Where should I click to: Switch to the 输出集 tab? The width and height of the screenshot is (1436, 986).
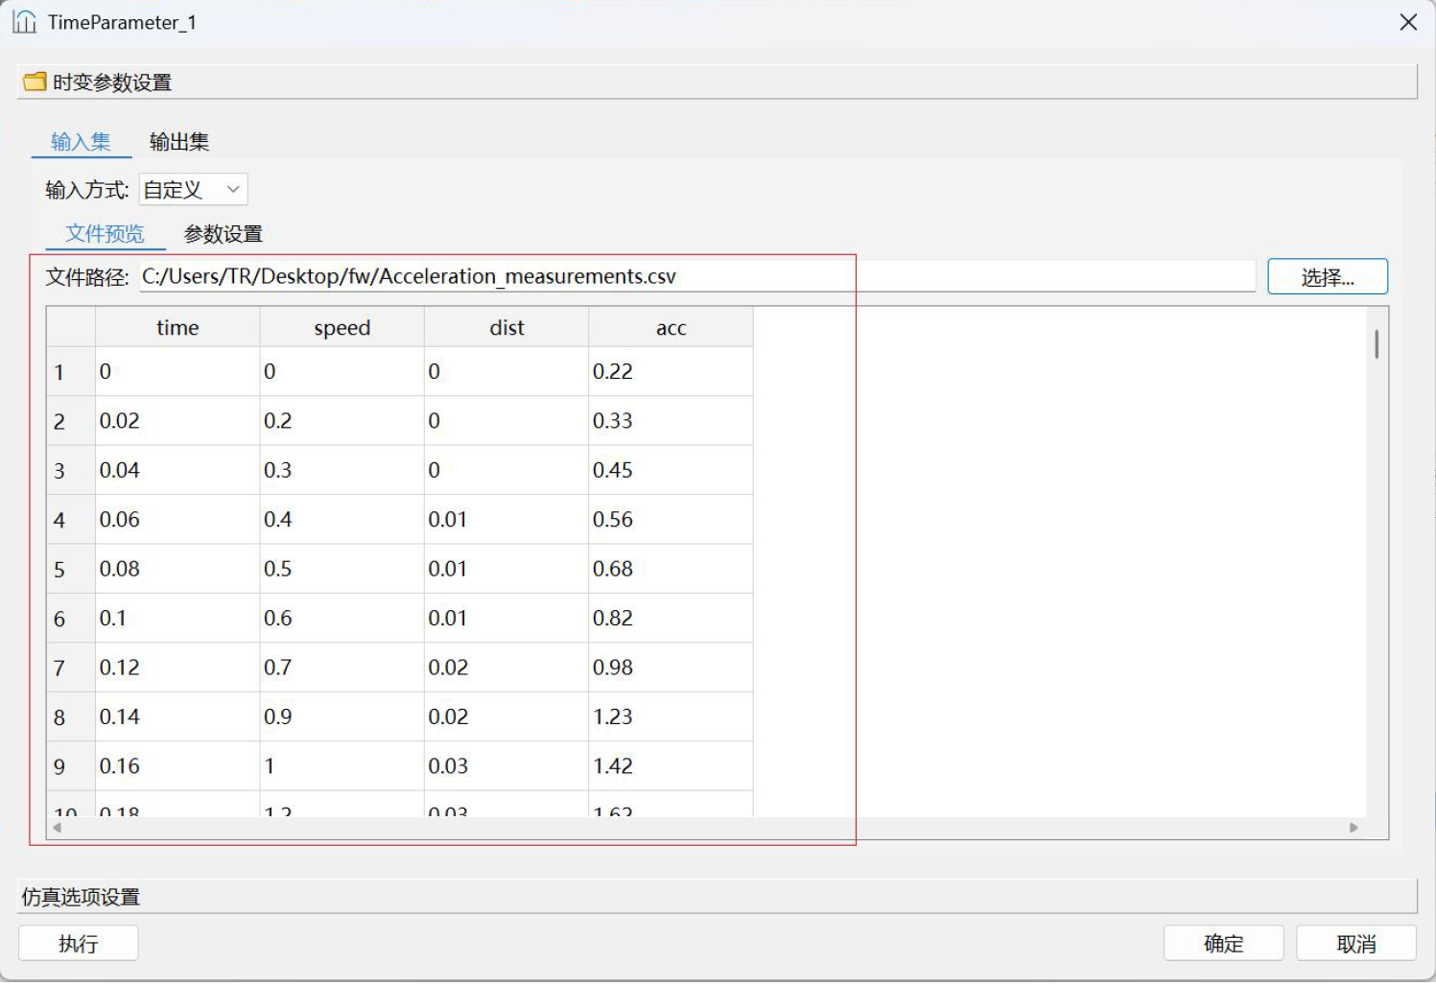click(179, 142)
